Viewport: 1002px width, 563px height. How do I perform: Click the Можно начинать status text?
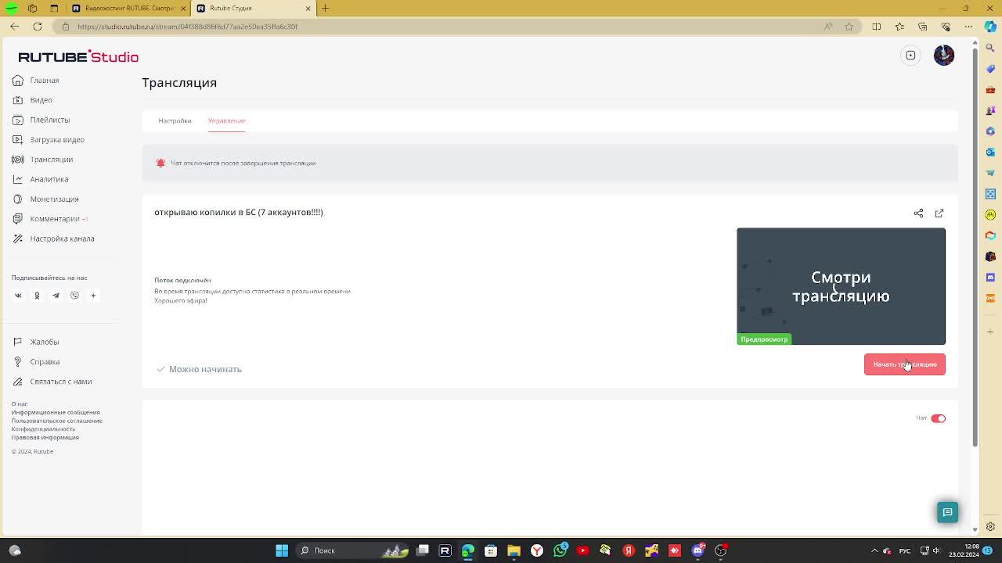(x=205, y=369)
